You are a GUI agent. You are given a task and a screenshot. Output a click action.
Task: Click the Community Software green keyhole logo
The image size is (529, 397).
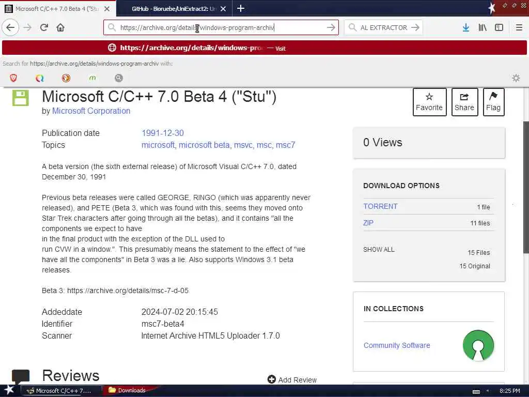(478, 345)
